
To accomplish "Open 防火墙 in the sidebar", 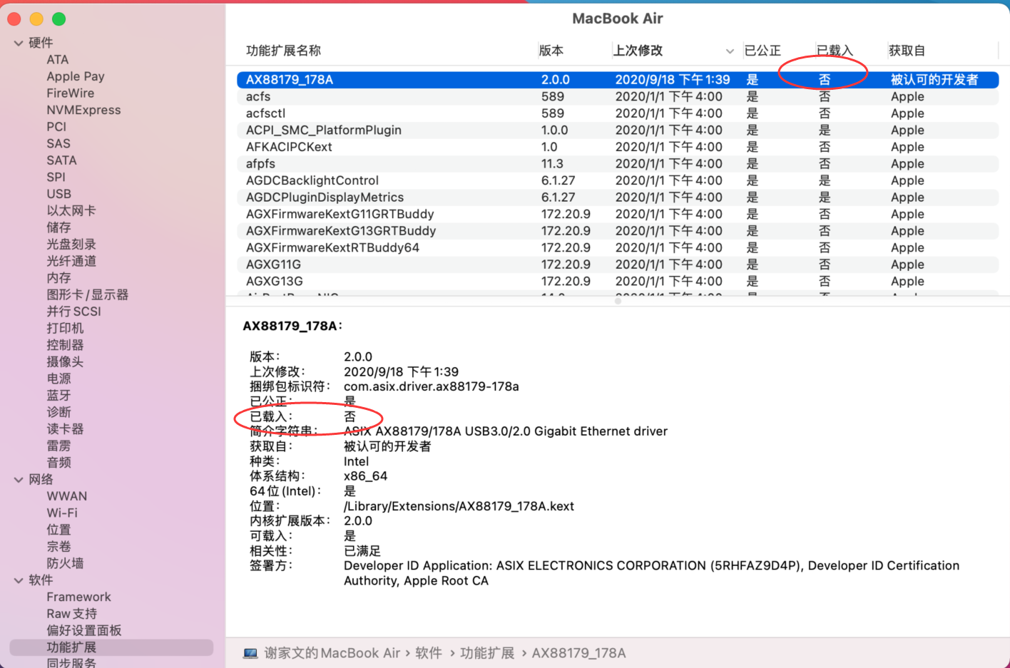I will click(x=65, y=563).
